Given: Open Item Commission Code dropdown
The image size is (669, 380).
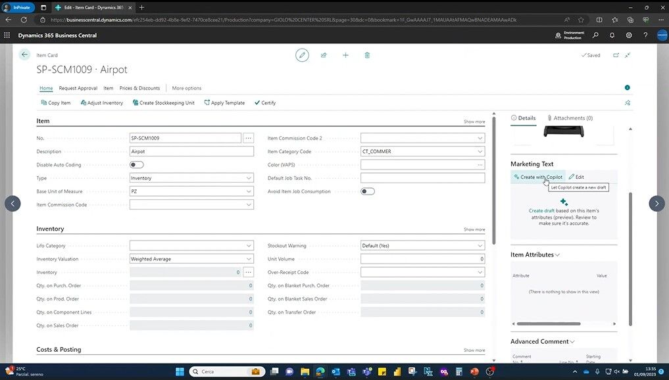Looking at the screenshot, I should pos(249,204).
